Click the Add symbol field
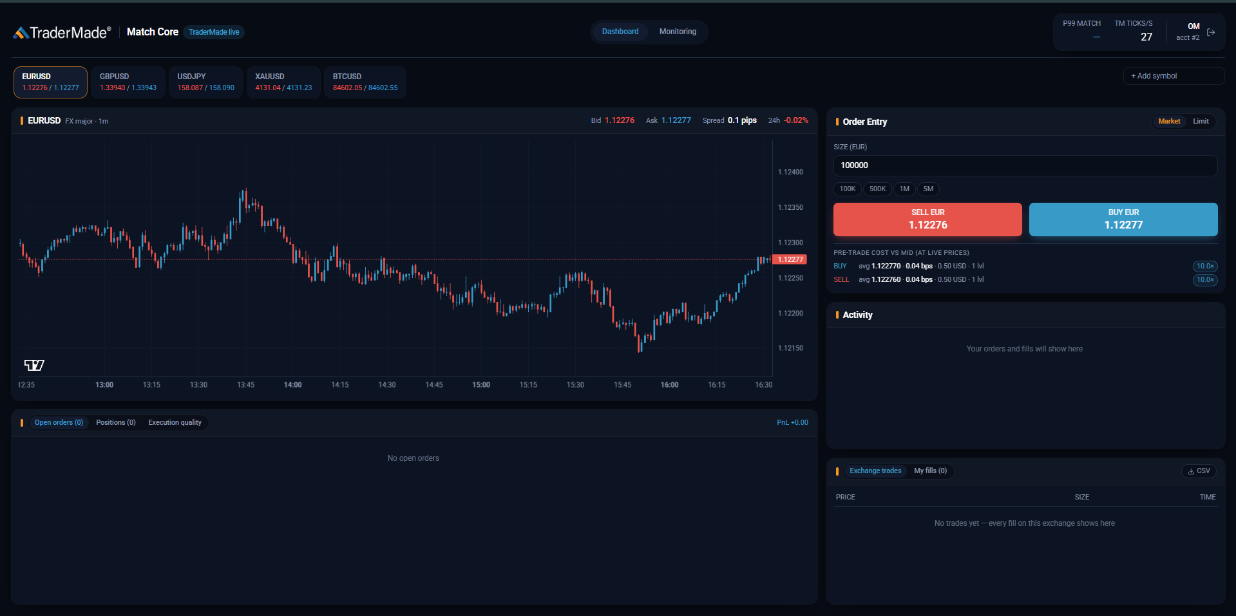Viewport: 1236px width, 616px height. click(x=1174, y=76)
